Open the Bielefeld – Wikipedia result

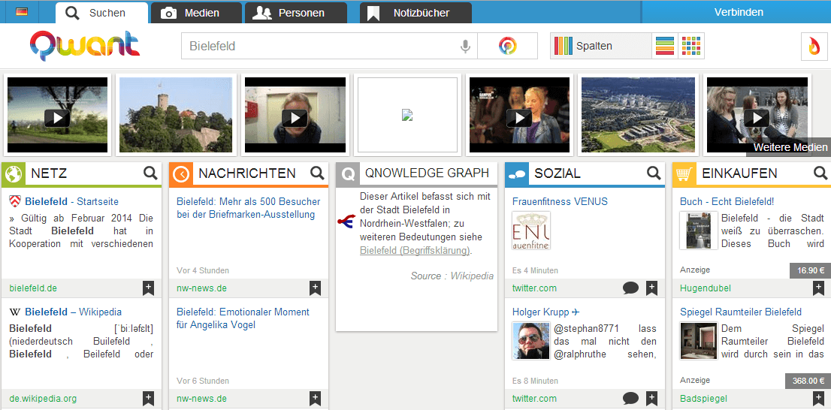coord(73,312)
